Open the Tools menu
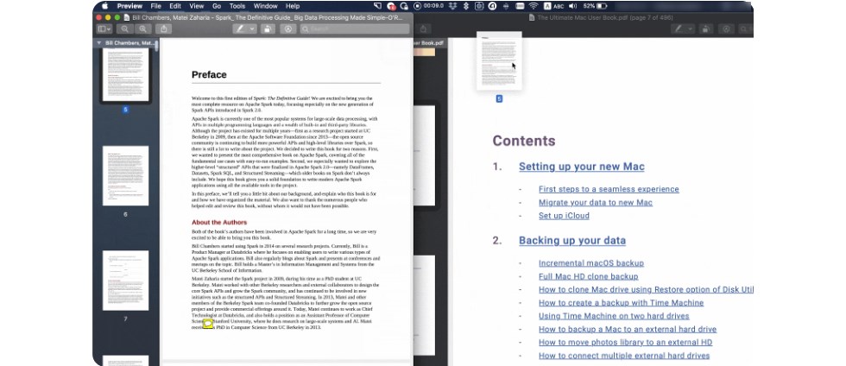This screenshot has width=846, height=366. point(237,6)
